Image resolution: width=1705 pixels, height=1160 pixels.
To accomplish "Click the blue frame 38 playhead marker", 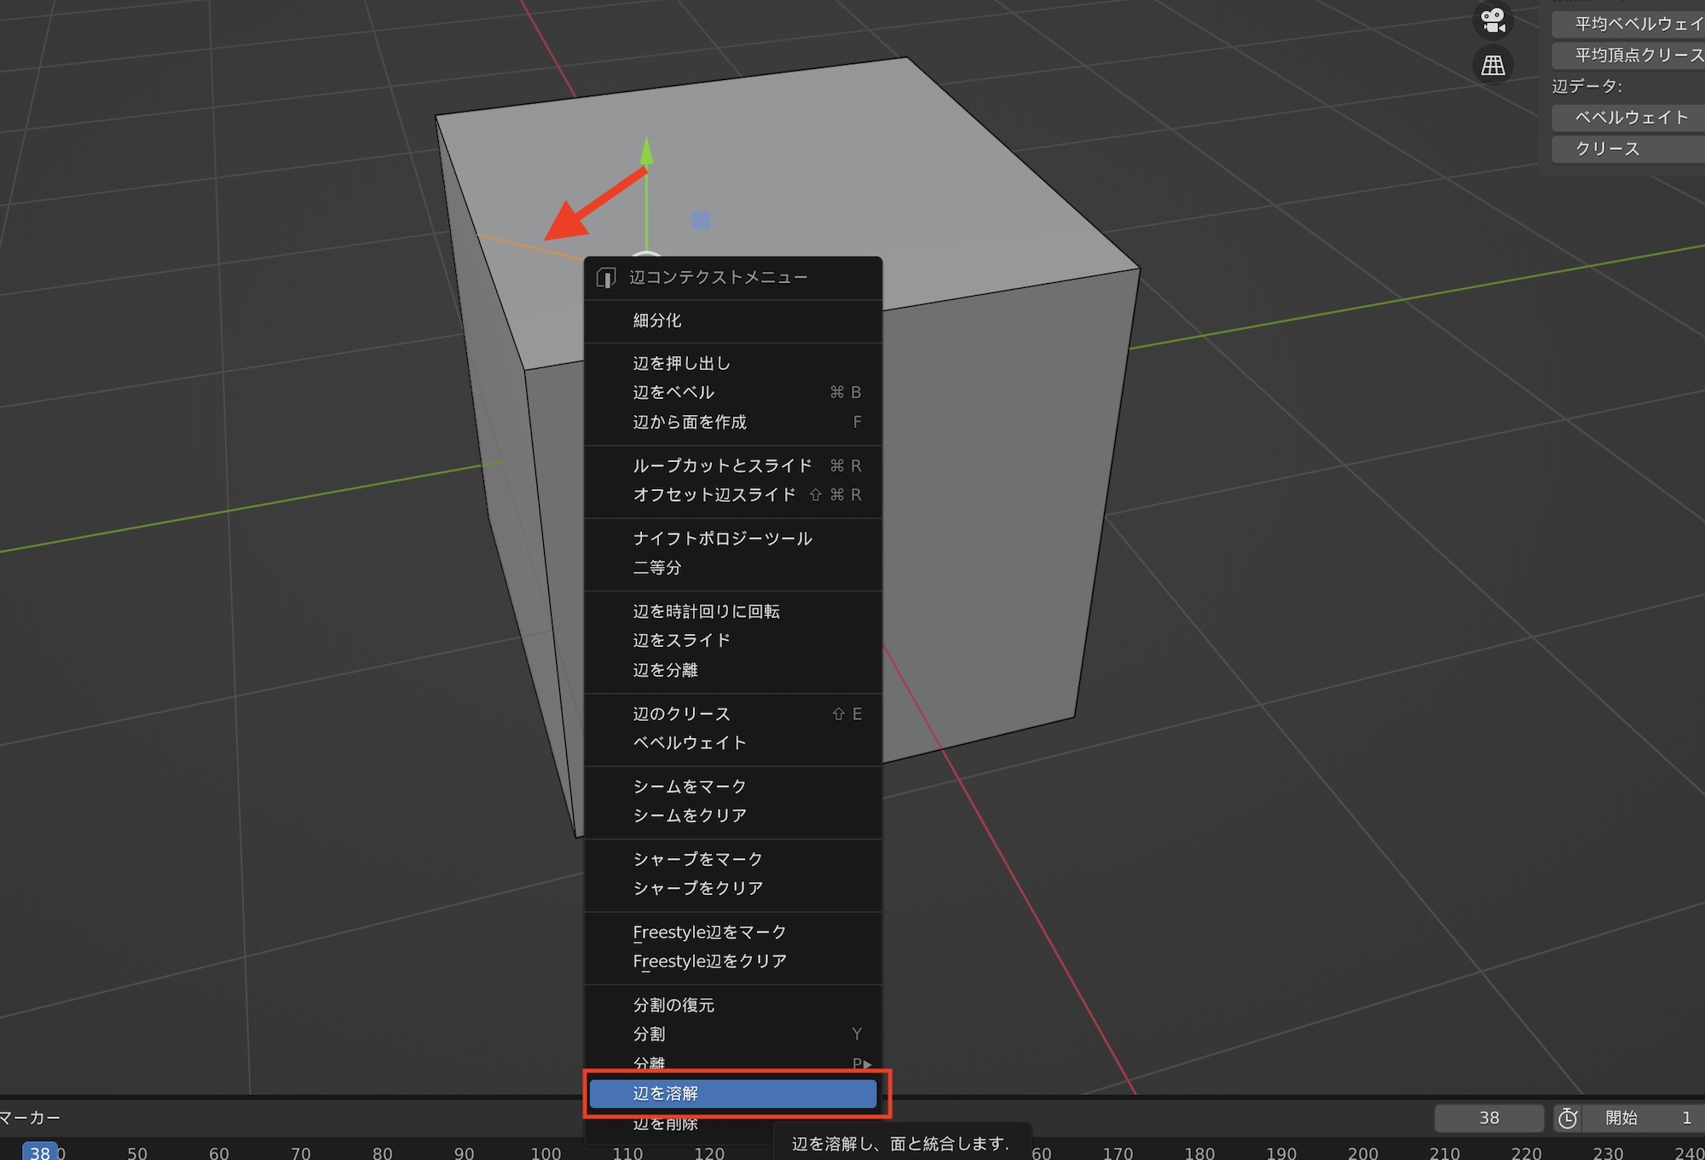I will coord(39,1151).
